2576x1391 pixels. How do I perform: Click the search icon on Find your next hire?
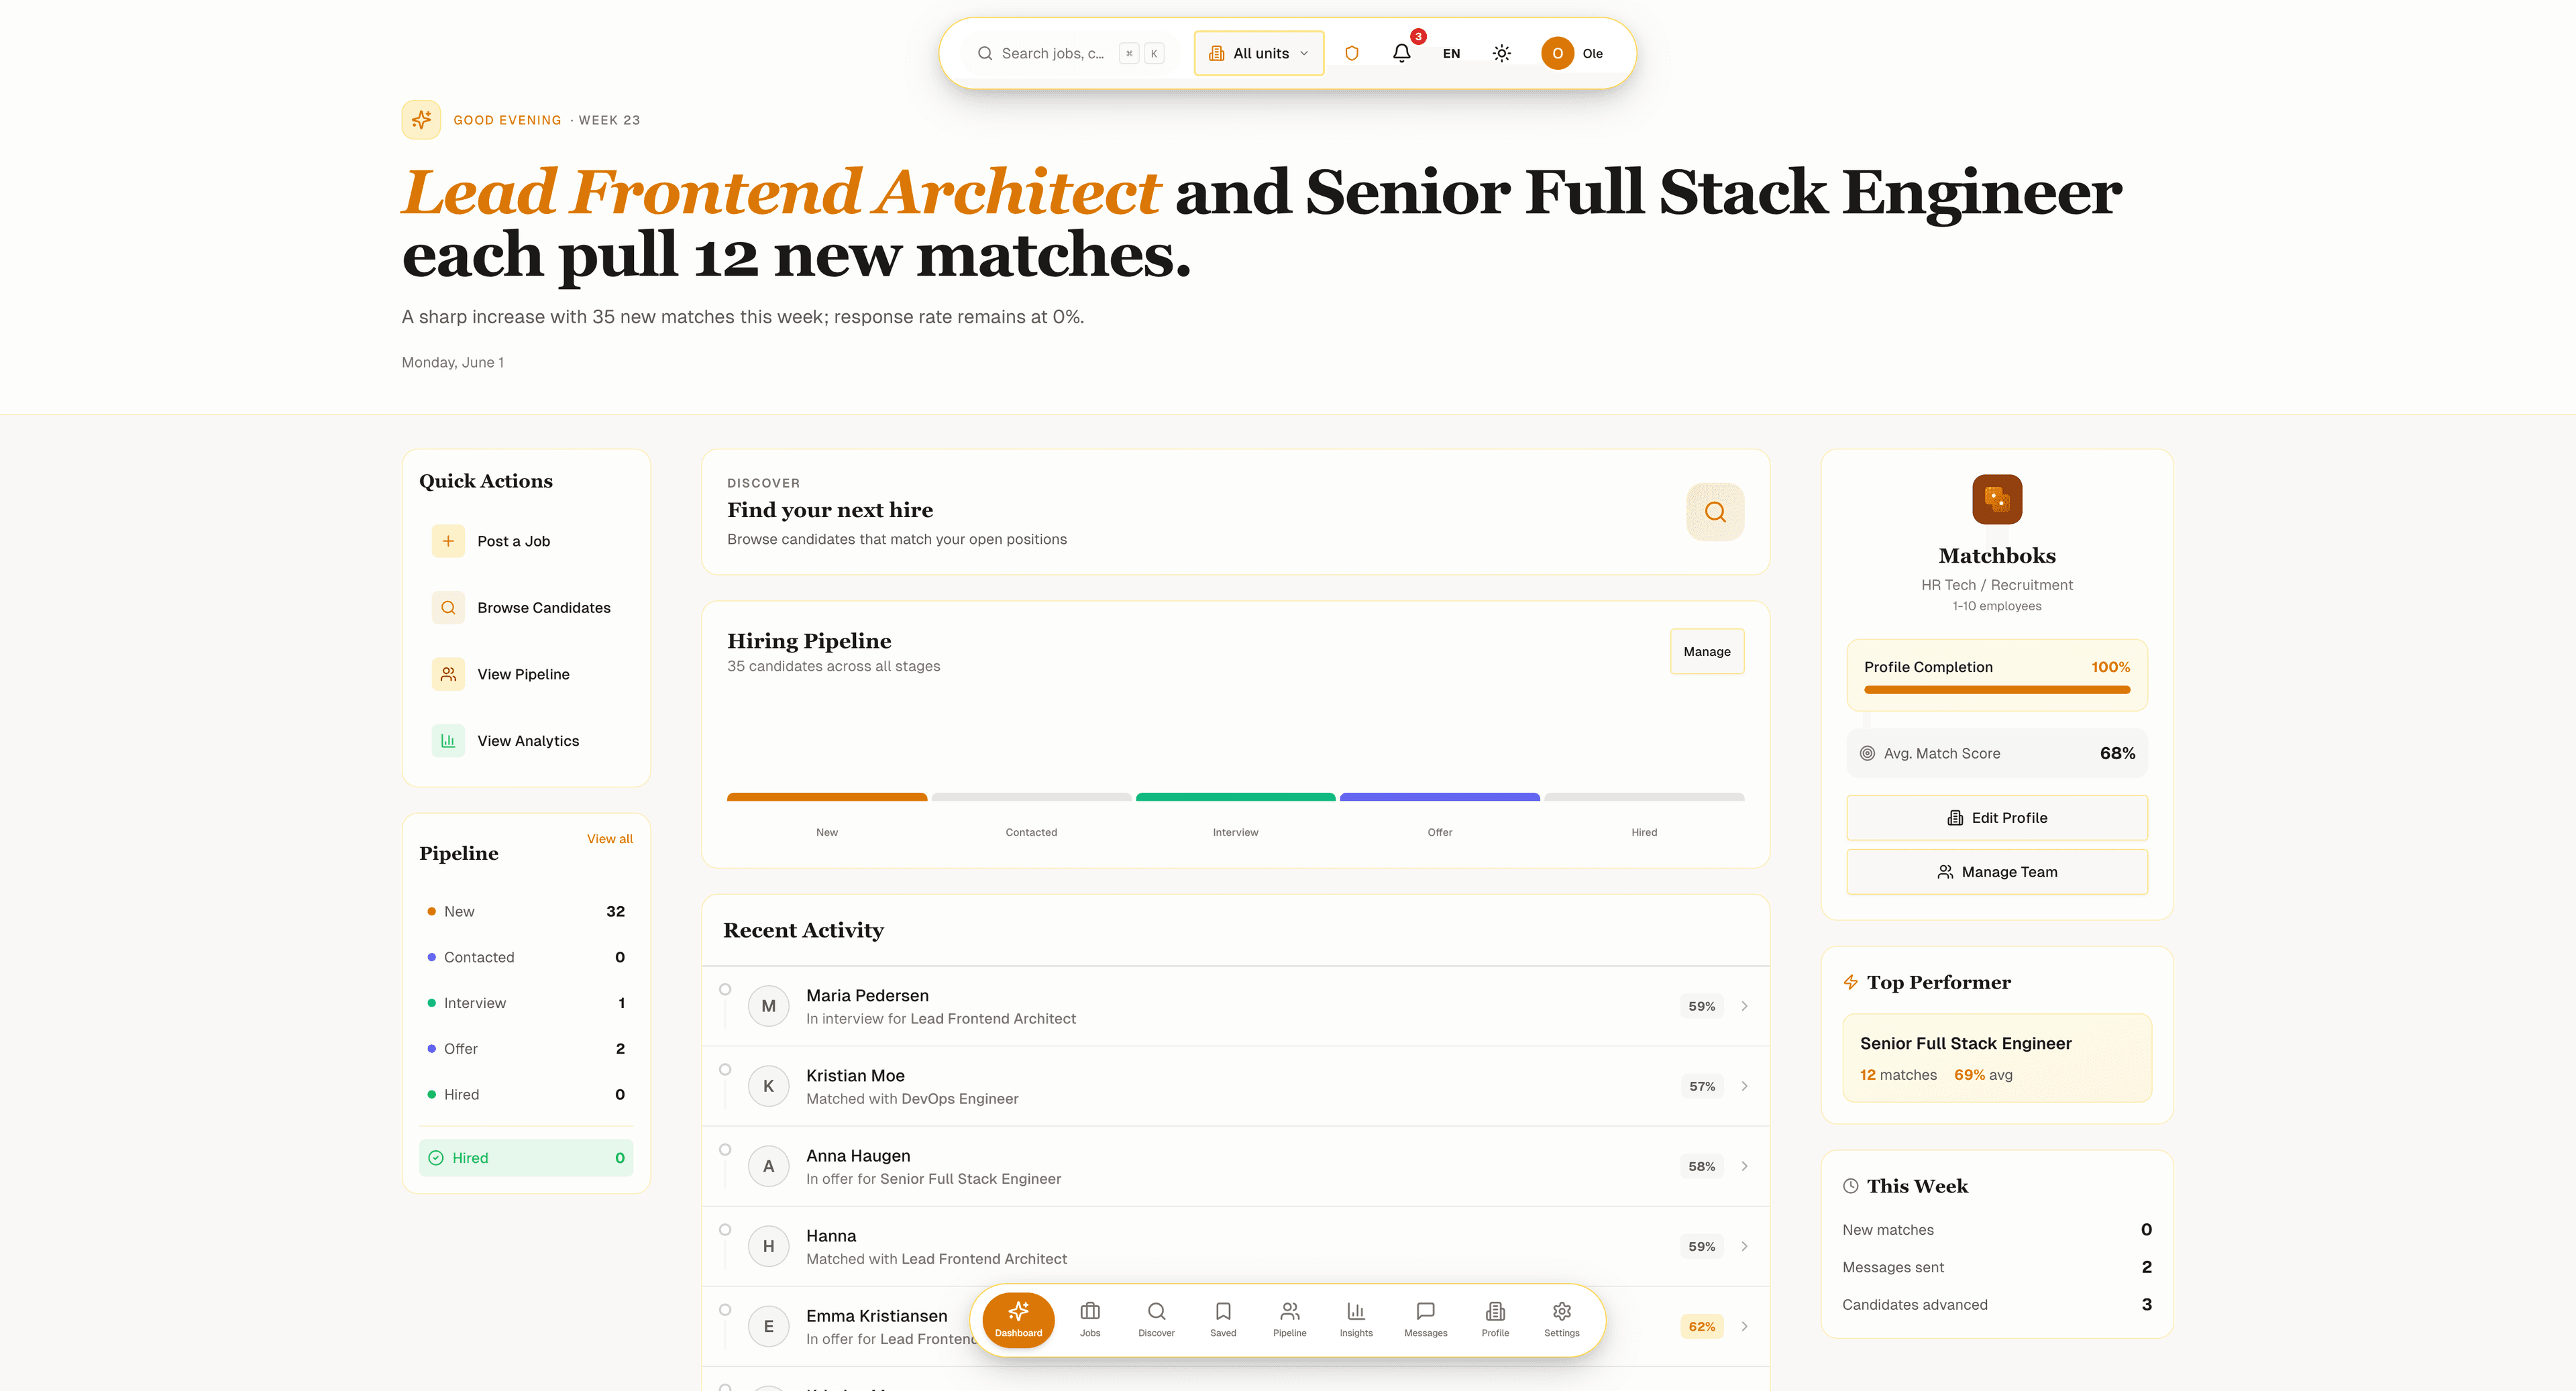coord(1715,512)
